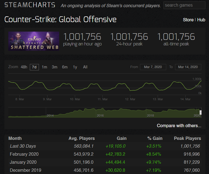Click average players value 563,084.1
Screen dimensions: 209x174
coord(84,146)
